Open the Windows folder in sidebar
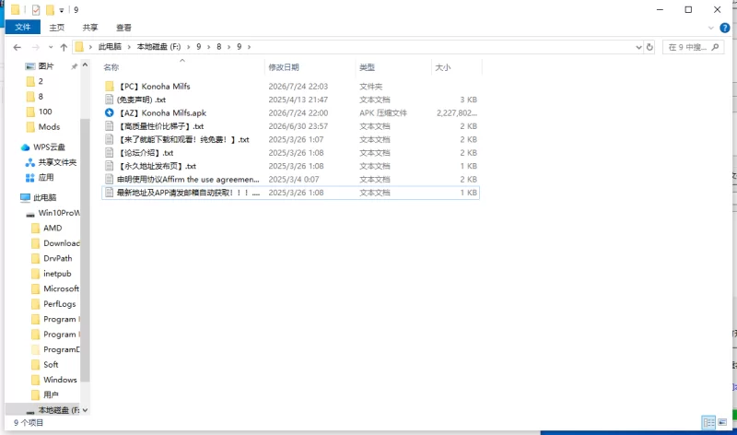 point(60,380)
